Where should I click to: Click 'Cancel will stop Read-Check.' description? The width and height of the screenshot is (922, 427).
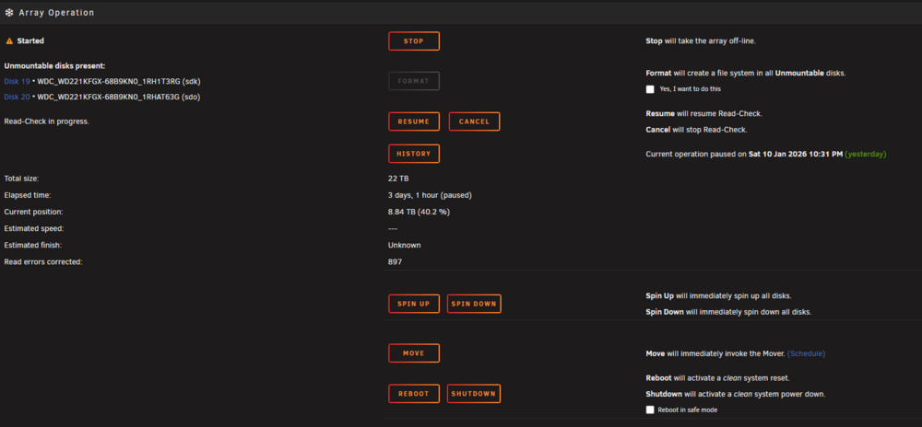coord(697,130)
